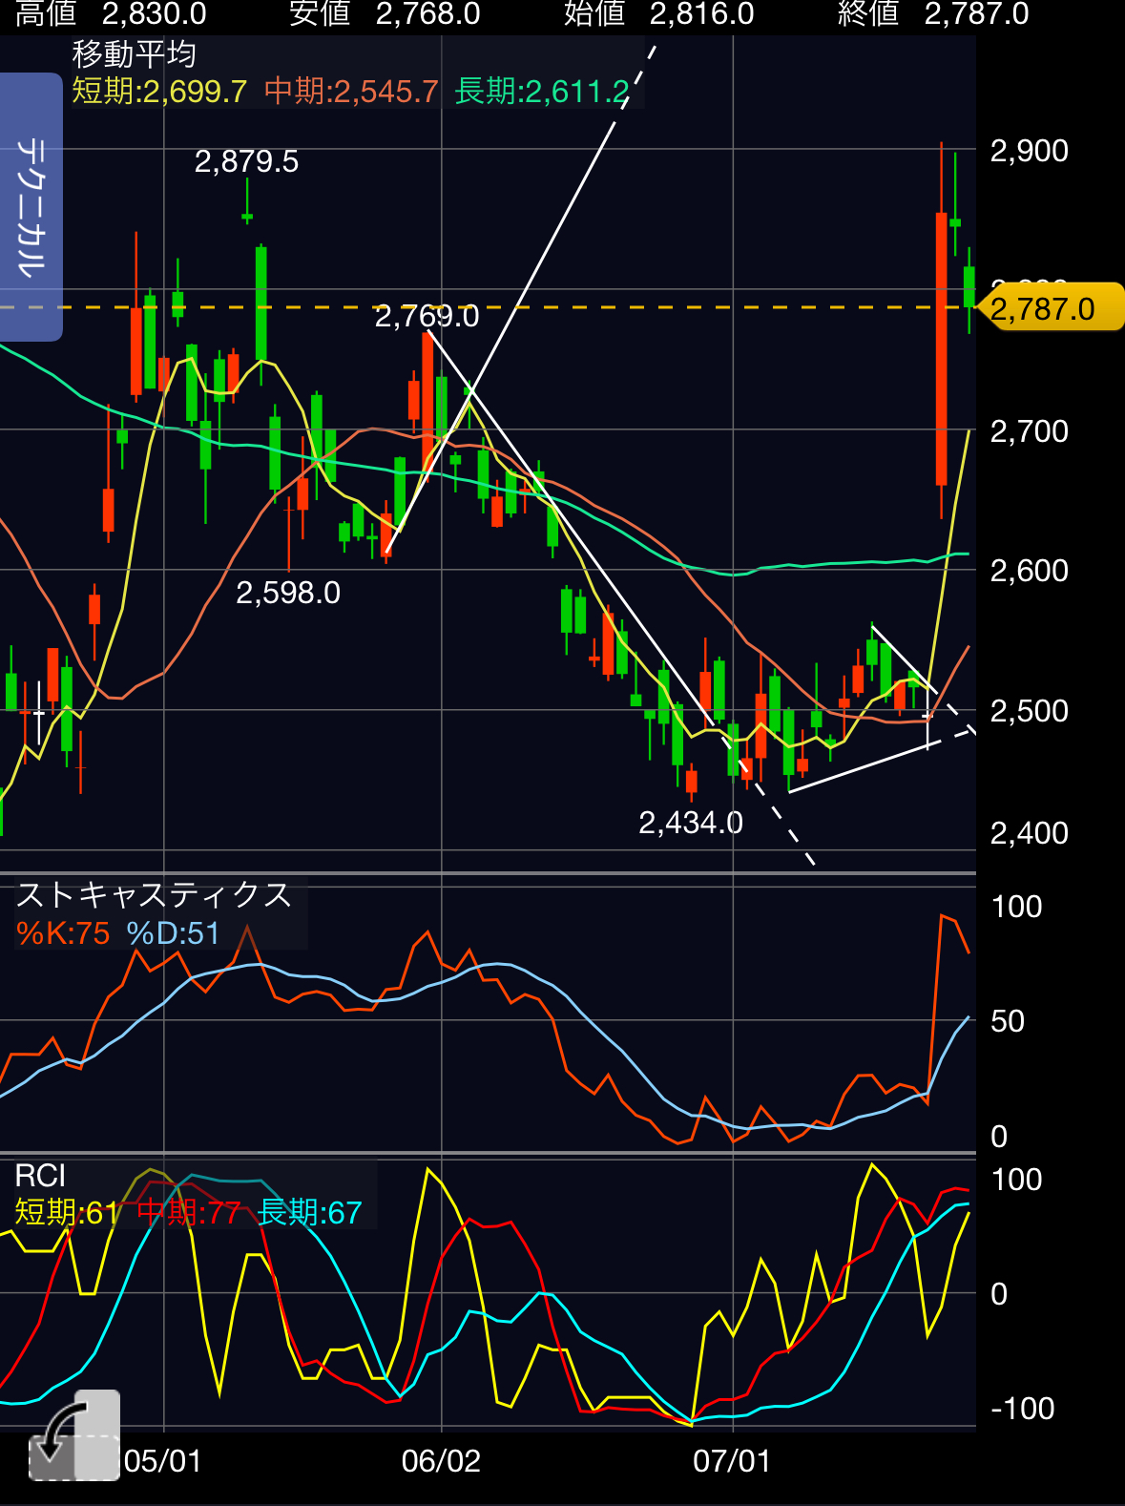Tap the 2,598.0 price annotation

tap(287, 593)
